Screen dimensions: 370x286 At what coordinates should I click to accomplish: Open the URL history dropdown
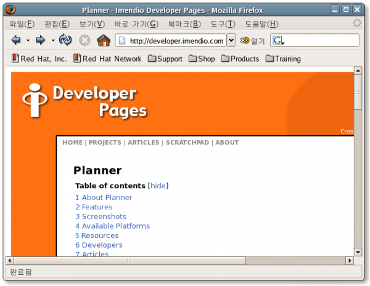pyautogui.click(x=231, y=40)
